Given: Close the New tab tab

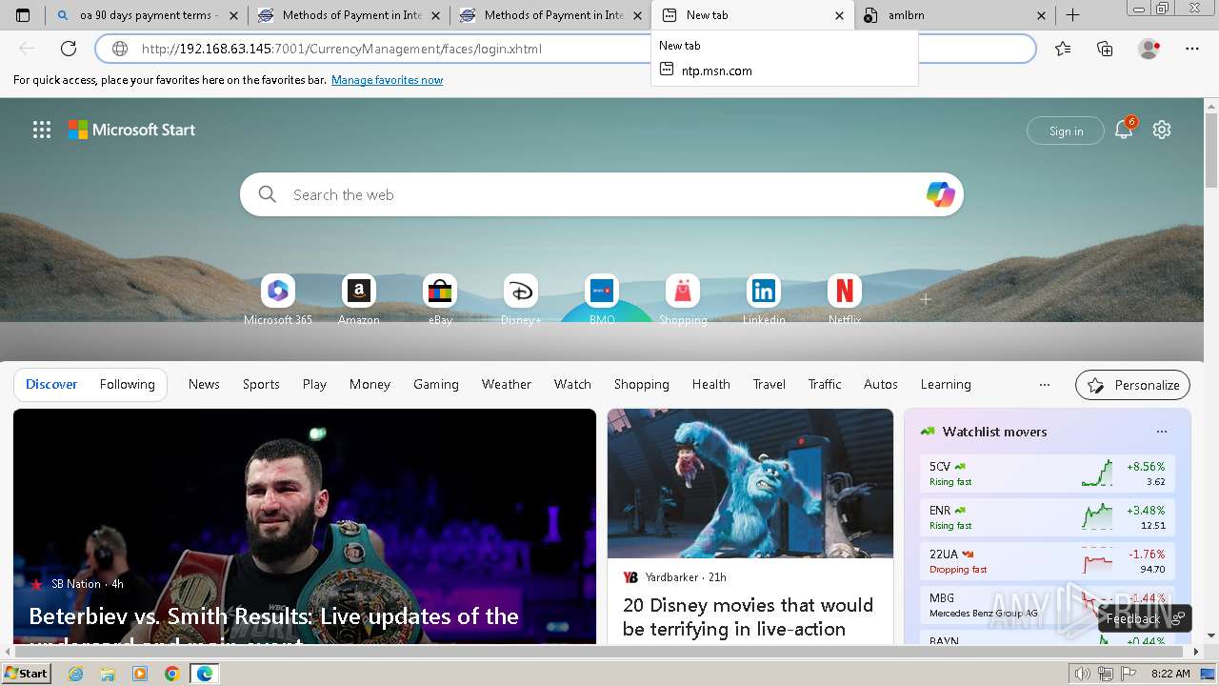Looking at the screenshot, I should coord(839,15).
